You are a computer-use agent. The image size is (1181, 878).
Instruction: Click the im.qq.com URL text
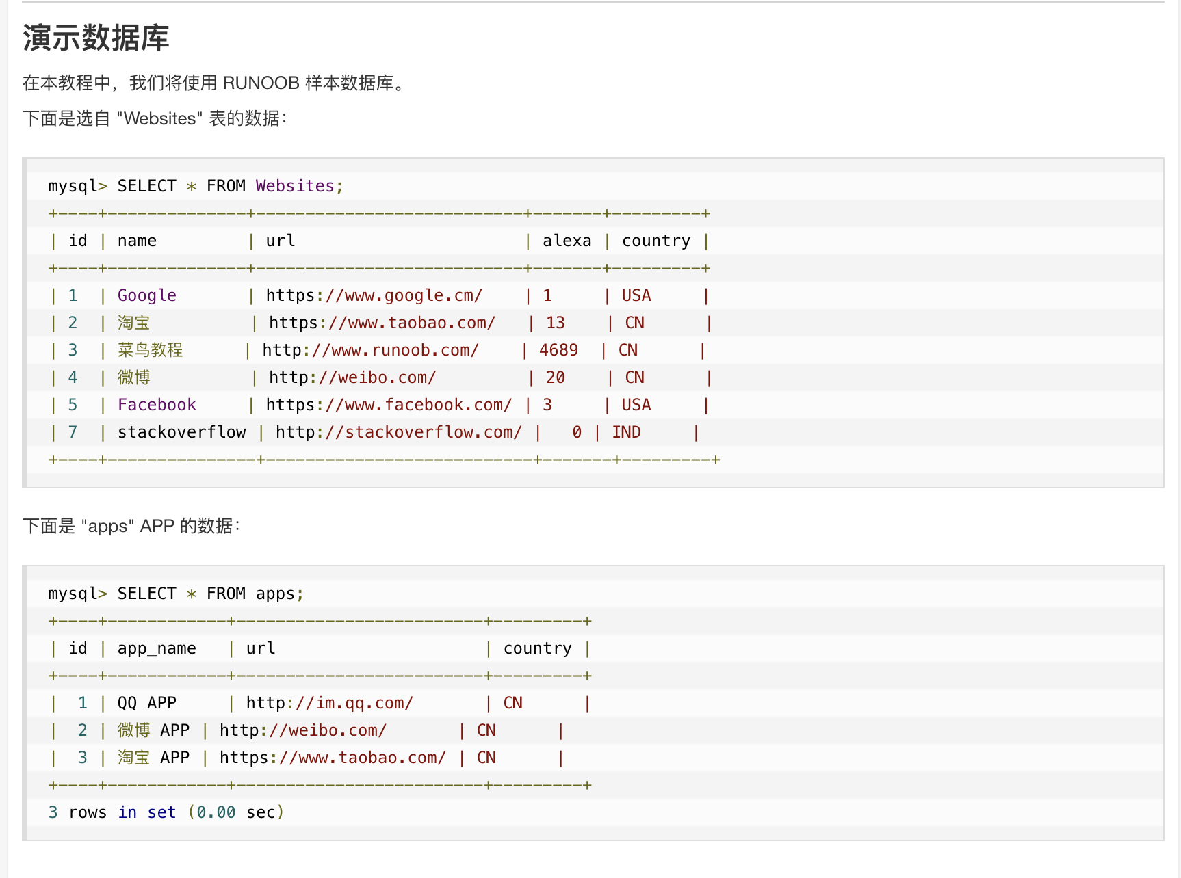tap(329, 703)
